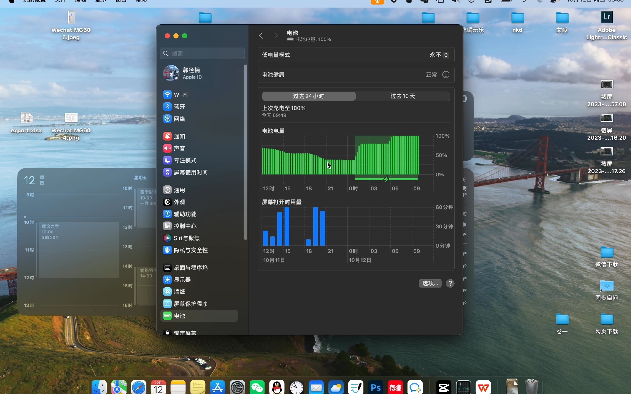The image size is (631, 394).
Task: Click the settings sidebar scrollbar
Action: click(x=245, y=152)
